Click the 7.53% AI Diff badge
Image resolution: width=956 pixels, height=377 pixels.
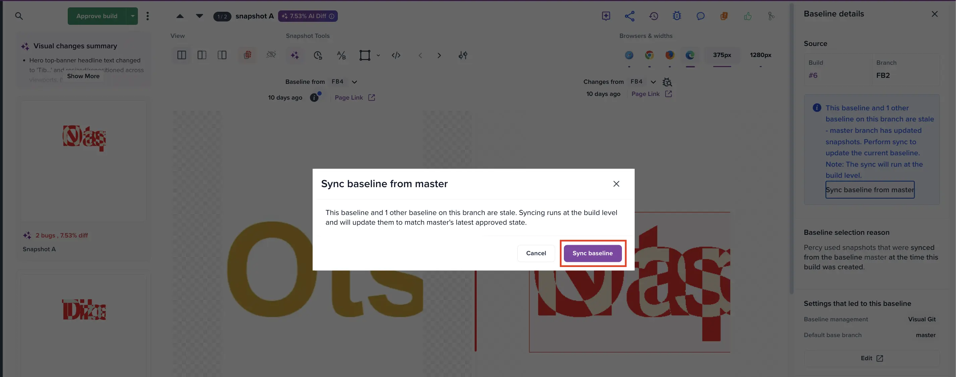[x=308, y=16]
